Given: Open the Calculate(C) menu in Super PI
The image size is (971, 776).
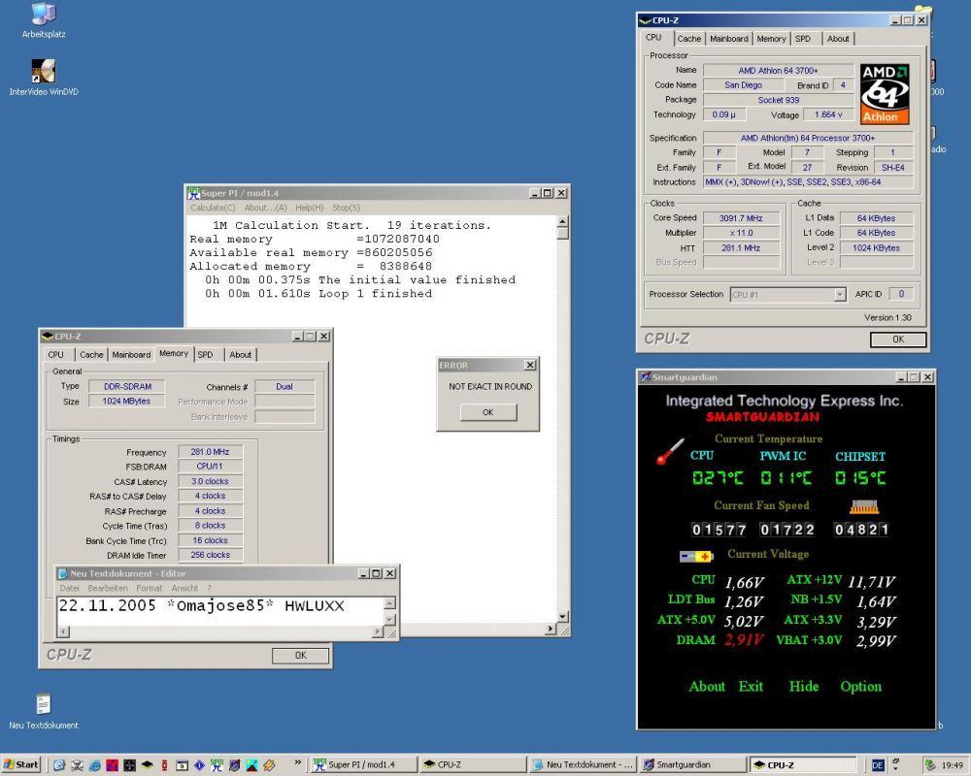Looking at the screenshot, I should 213,208.
